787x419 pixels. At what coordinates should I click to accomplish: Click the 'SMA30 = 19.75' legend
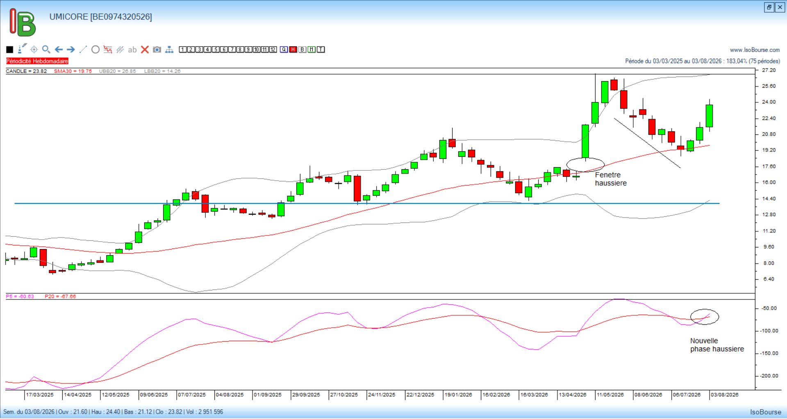point(73,71)
